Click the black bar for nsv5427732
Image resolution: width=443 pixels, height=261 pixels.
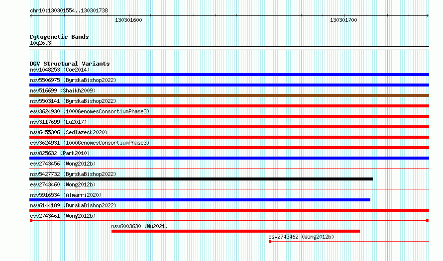(x=201, y=179)
